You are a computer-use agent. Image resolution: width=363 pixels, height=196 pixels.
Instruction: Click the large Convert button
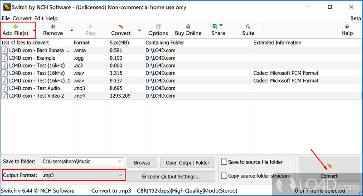(x=329, y=170)
